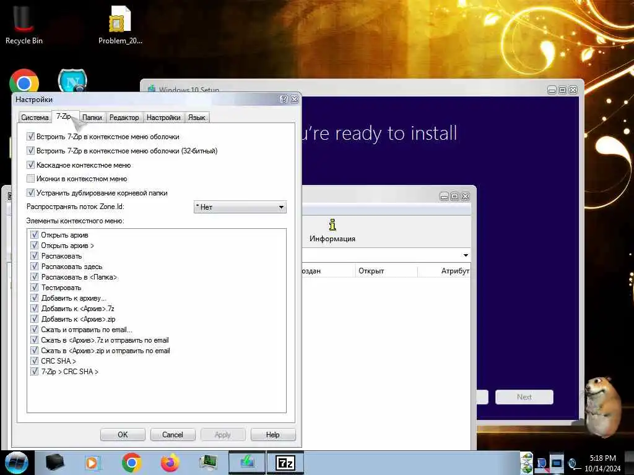
Task: Click OK in the settings dialog
Action: click(123, 435)
